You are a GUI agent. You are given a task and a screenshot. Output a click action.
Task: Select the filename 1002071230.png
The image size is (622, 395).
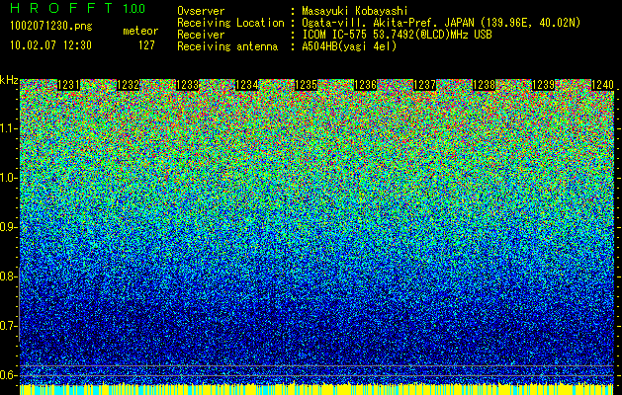(51, 26)
